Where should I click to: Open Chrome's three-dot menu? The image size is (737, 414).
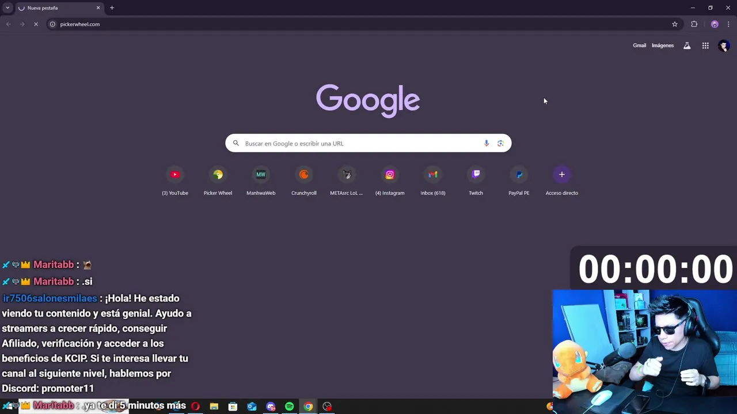[x=728, y=24]
